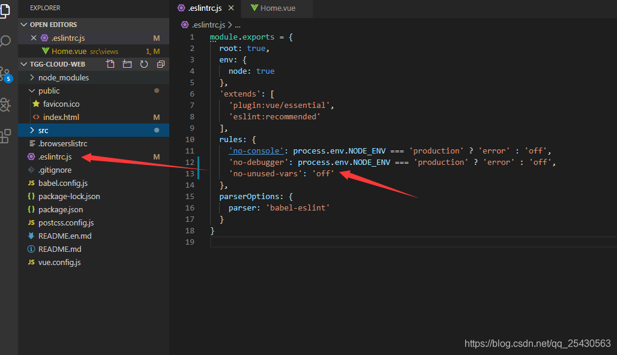
Task: Open Source Control view with 5 badge
Action: tap(6, 74)
